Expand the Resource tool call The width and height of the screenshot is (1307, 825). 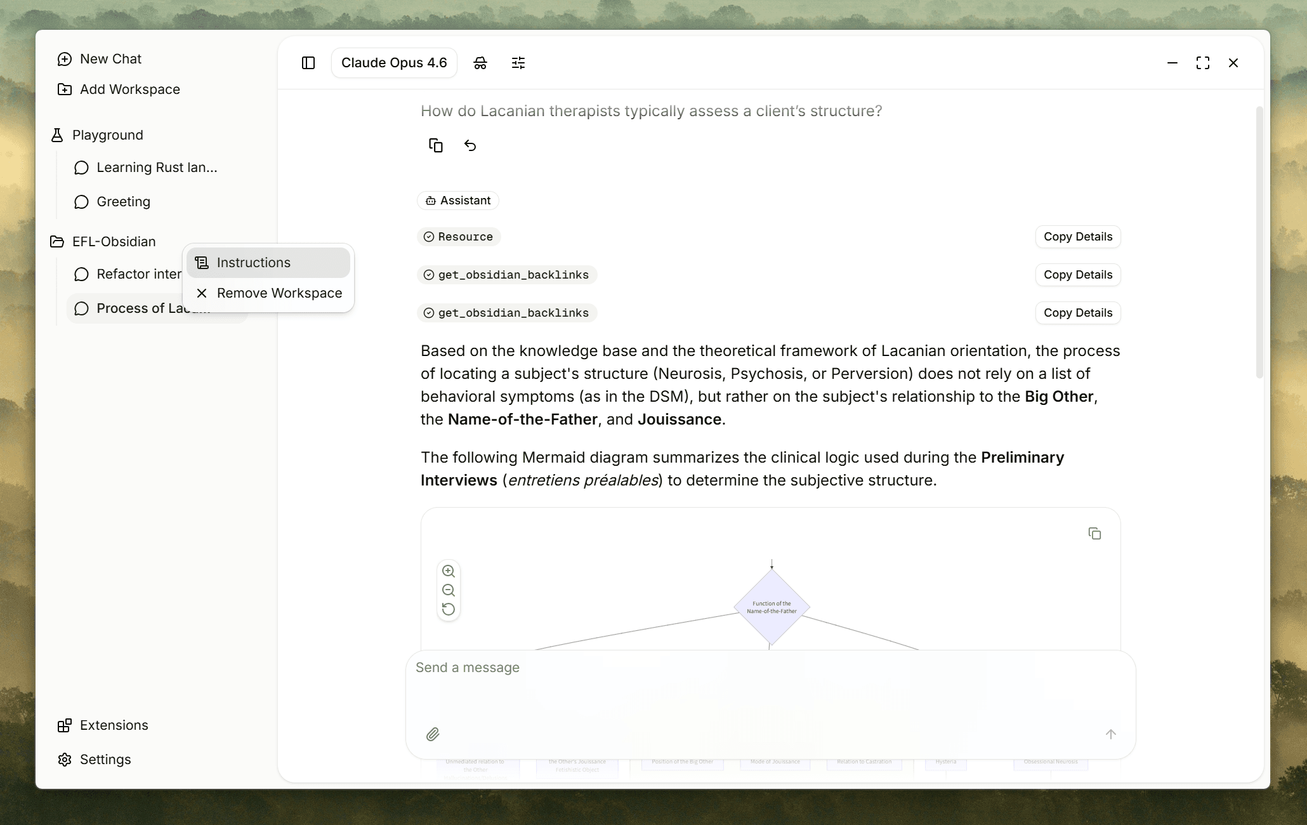pos(459,237)
